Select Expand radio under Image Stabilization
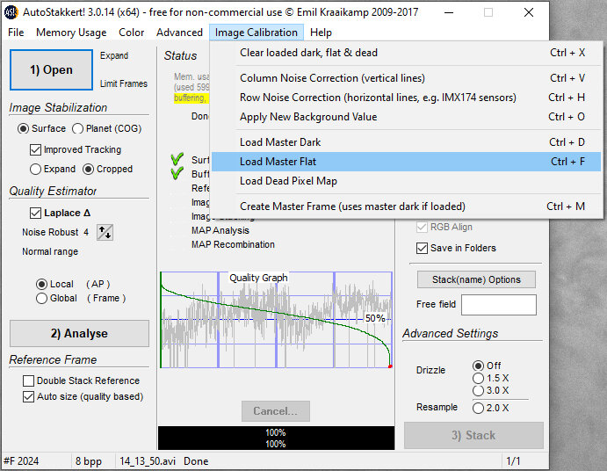Image resolution: width=607 pixels, height=471 pixels. [x=35, y=170]
